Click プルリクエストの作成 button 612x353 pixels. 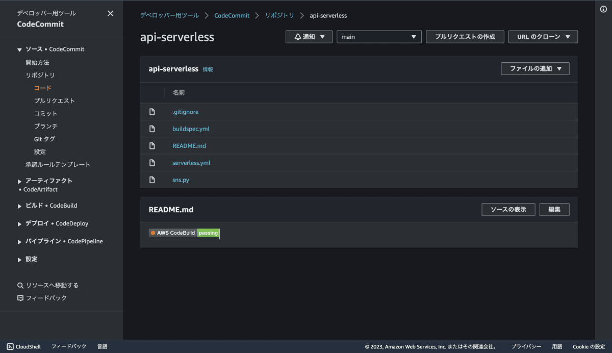(465, 37)
